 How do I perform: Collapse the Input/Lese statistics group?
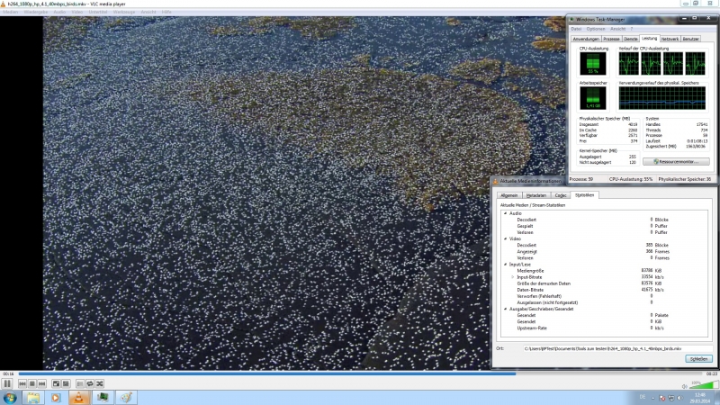pyautogui.click(x=506, y=265)
